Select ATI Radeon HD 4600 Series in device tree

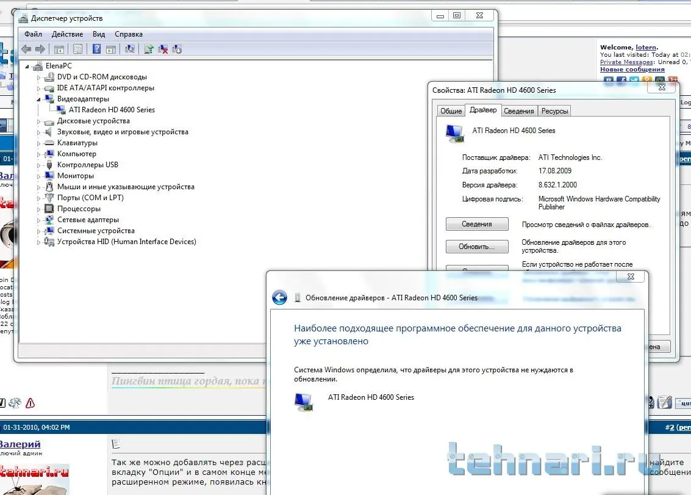pyautogui.click(x=112, y=109)
